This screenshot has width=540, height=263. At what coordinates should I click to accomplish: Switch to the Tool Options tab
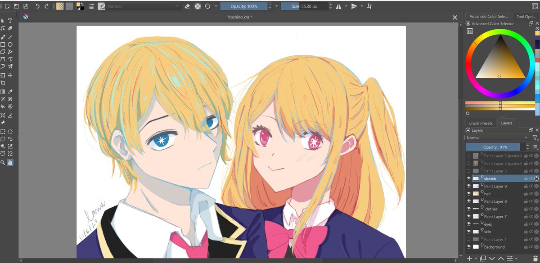pyautogui.click(x=526, y=17)
